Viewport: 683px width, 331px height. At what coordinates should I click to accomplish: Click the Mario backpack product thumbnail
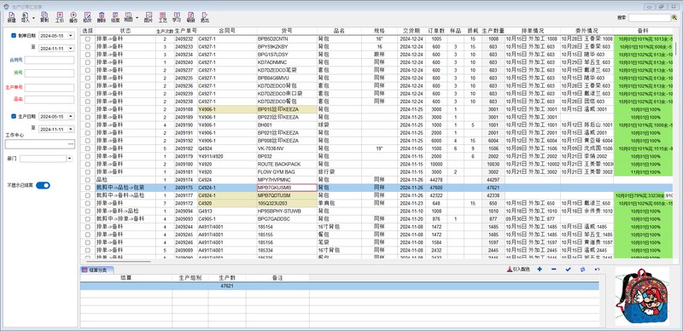(642, 297)
